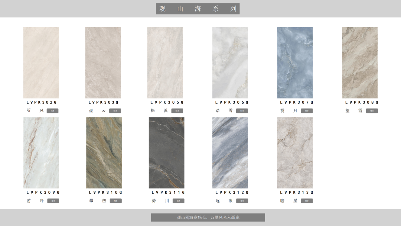The height and width of the screenshot is (226, 401).
Task: Open the L9PK309G white veined tile
Action: (x=41, y=153)
